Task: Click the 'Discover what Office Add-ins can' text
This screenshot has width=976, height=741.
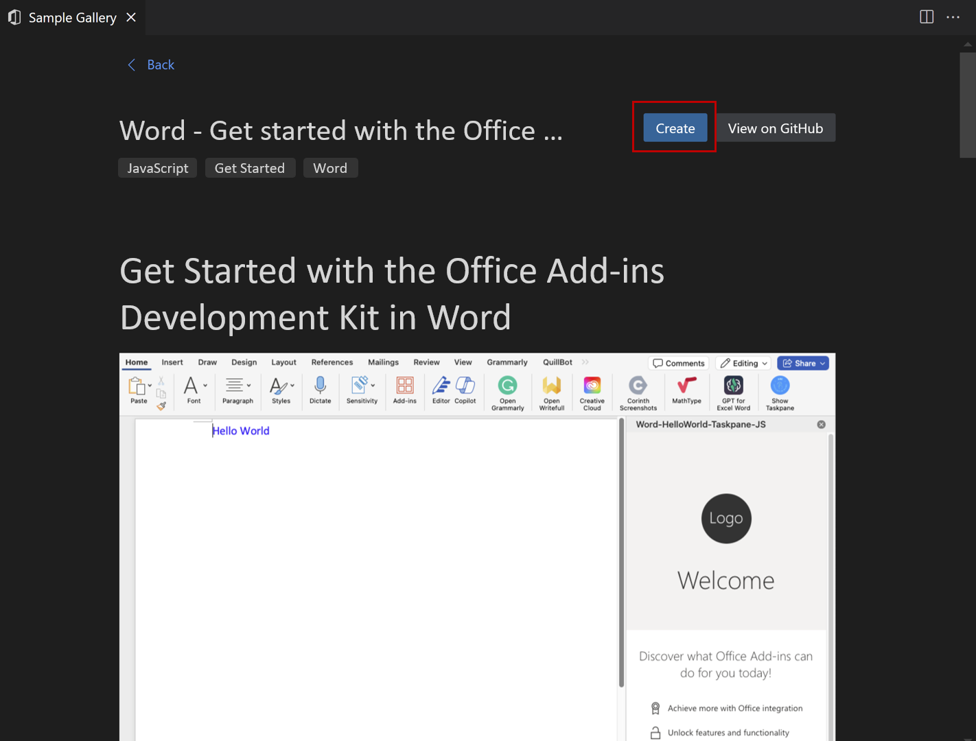Action: 726,656
